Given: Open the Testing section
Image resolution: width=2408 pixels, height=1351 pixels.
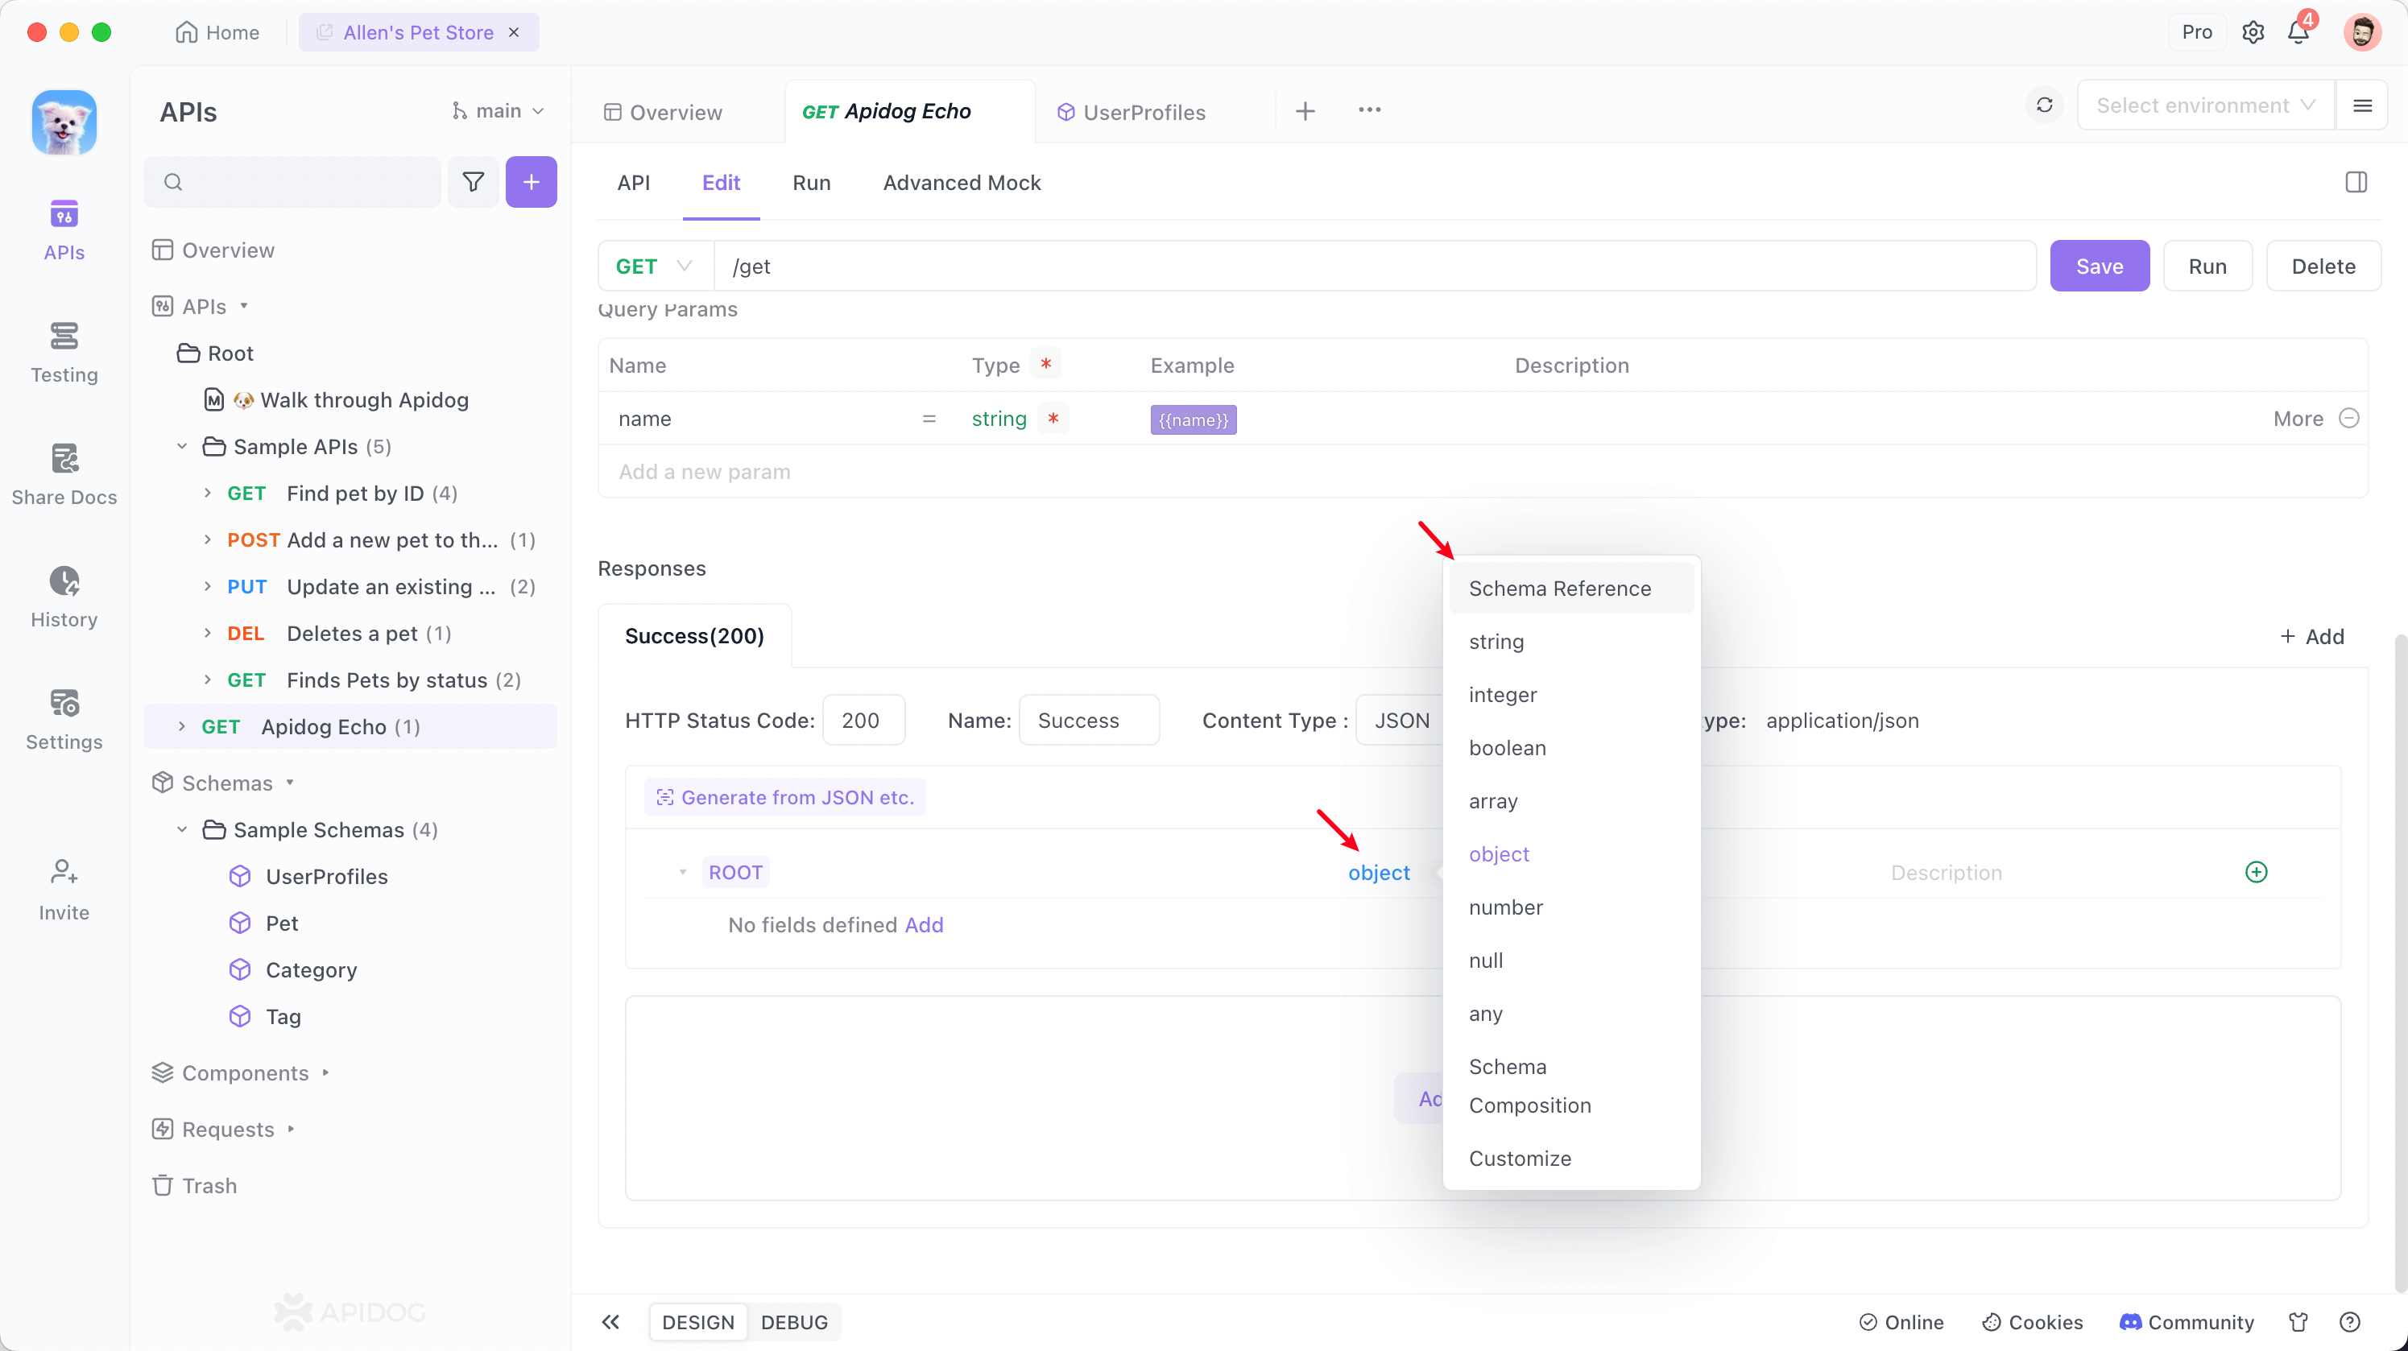Looking at the screenshot, I should 64,352.
